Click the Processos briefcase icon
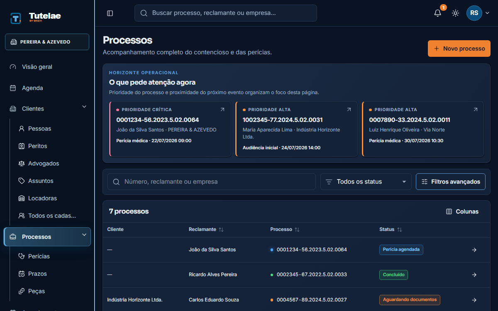The width and height of the screenshot is (498, 311). pyautogui.click(x=13, y=237)
